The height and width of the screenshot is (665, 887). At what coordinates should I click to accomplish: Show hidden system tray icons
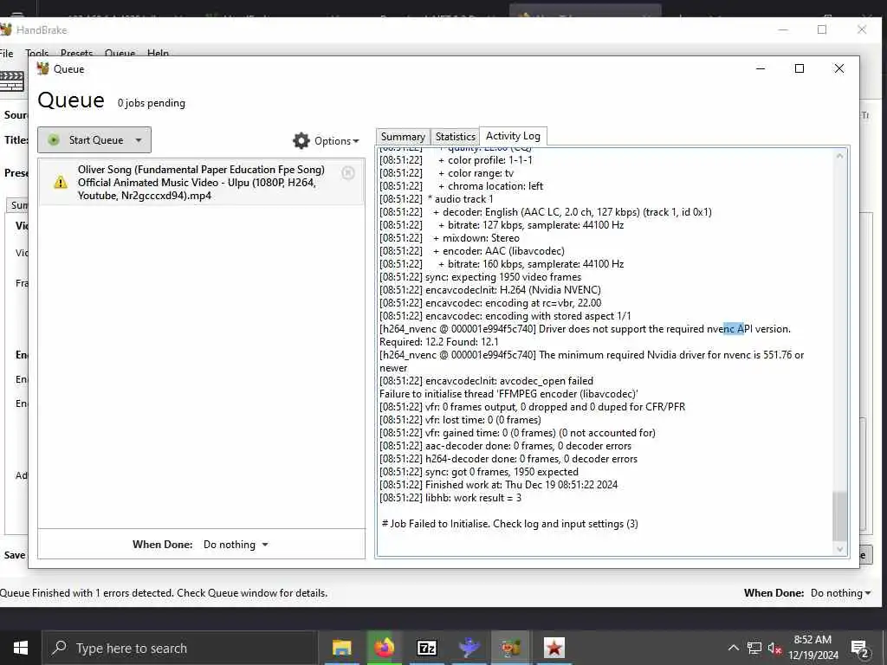733,648
